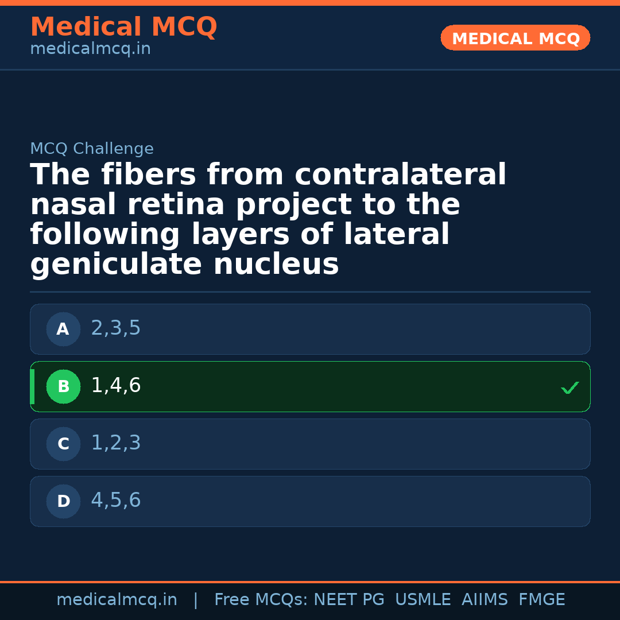The image size is (620, 620).
Task: Select AIIMS in the footer
Action: pyautogui.click(x=485, y=600)
